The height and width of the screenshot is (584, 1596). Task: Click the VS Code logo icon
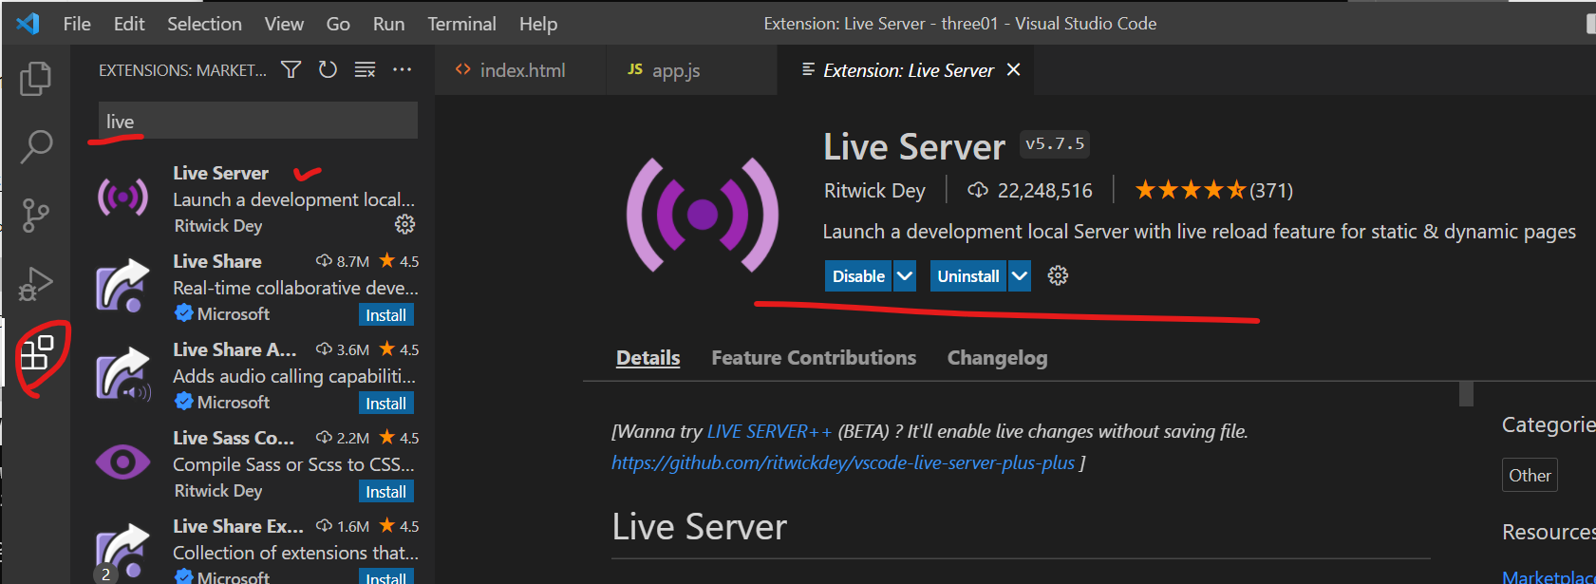coord(28,23)
